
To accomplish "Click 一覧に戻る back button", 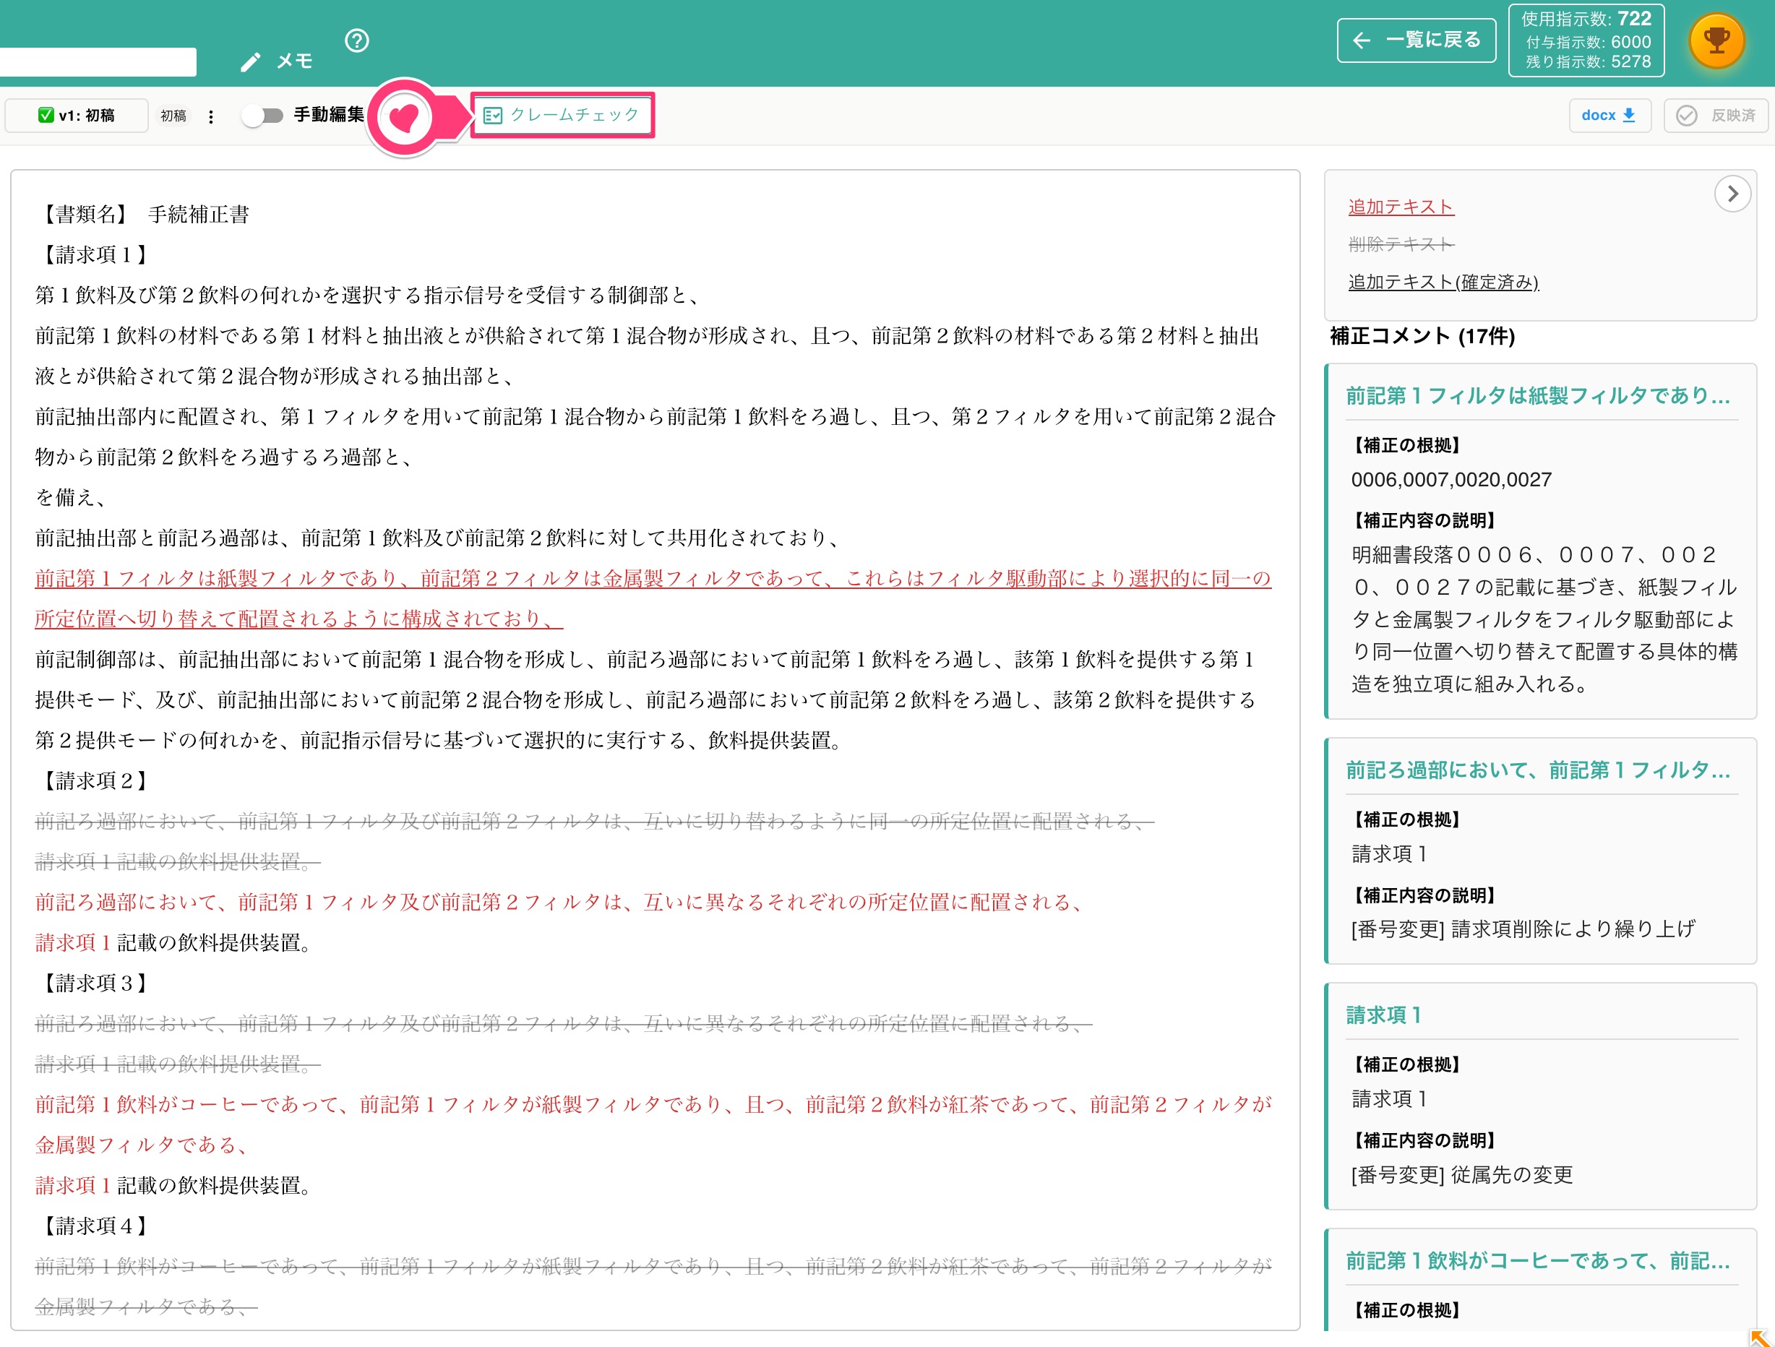I will tap(1417, 40).
